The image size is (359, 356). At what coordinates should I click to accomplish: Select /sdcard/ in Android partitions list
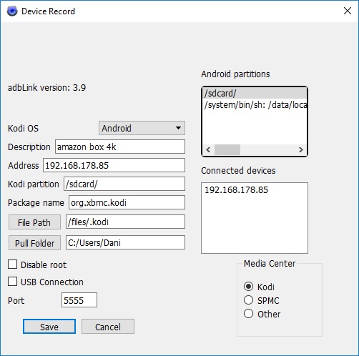[255, 94]
